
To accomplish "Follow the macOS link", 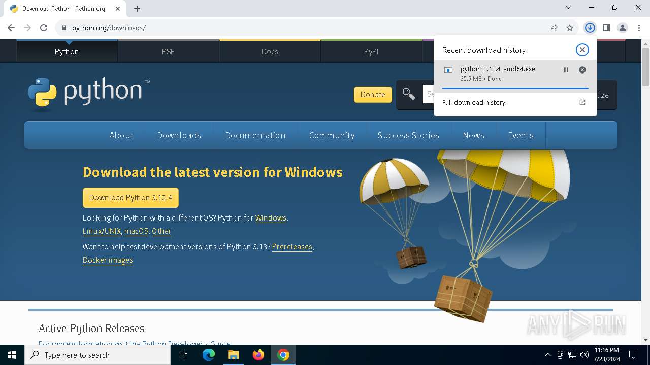I will click(x=136, y=231).
